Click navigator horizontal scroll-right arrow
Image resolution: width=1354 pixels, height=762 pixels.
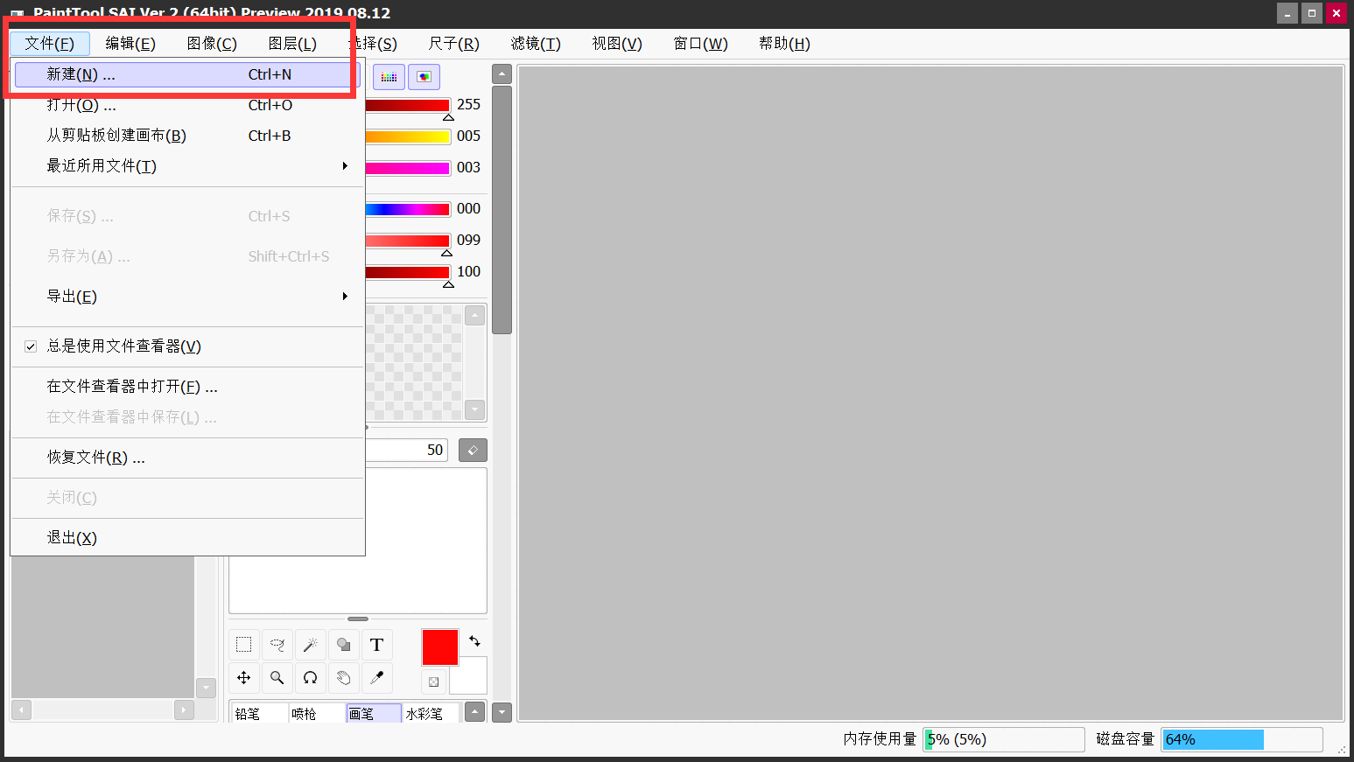pyautogui.click(x=184, y=710)
